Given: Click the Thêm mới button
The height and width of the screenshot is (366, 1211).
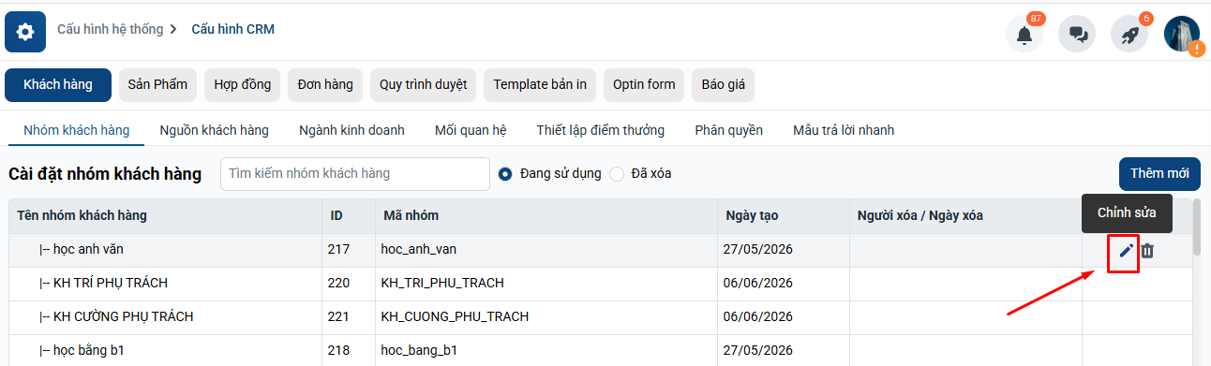Looking at the screenshot, I should point(1159,173).
